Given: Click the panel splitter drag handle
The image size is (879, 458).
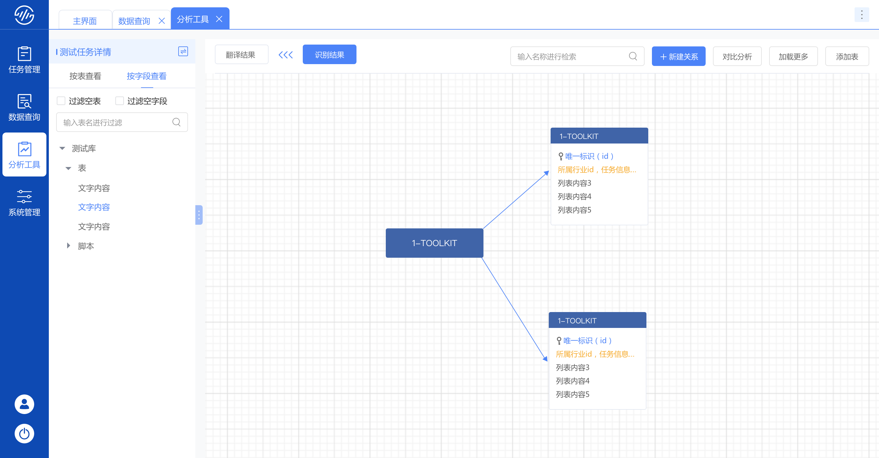Looking at the screenshot, I should tap(199, 215).
